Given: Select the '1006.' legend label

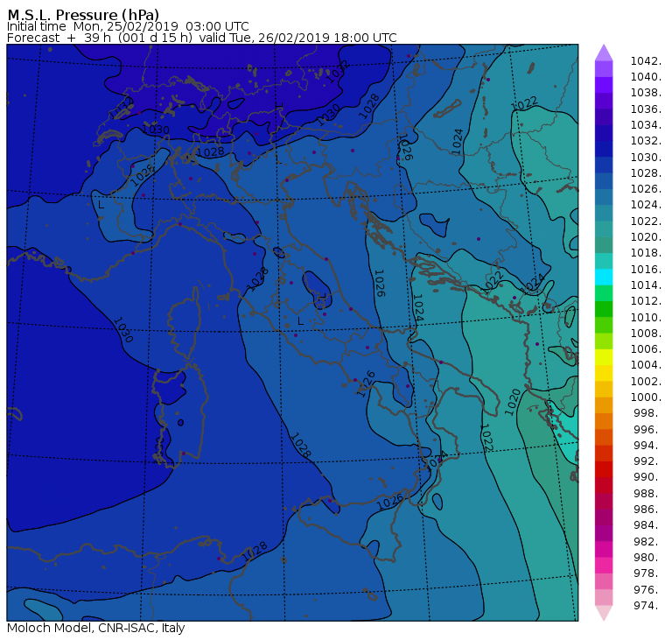Looking at the screenshot, I should click(x=646, y=348).
